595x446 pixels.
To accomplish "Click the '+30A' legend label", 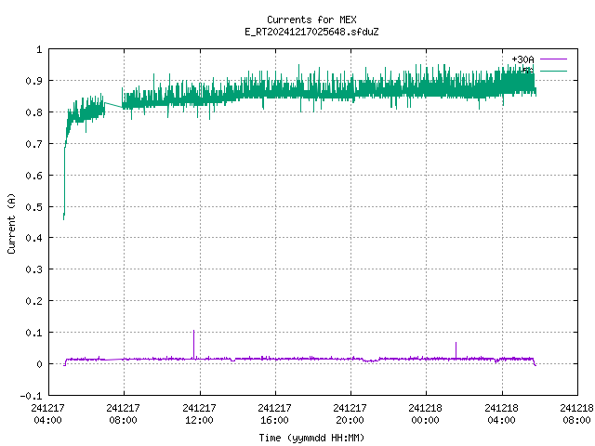I will click(x=522, y=59).
